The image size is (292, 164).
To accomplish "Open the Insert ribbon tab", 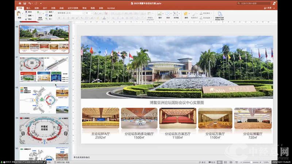I will (x=28, y=7).
